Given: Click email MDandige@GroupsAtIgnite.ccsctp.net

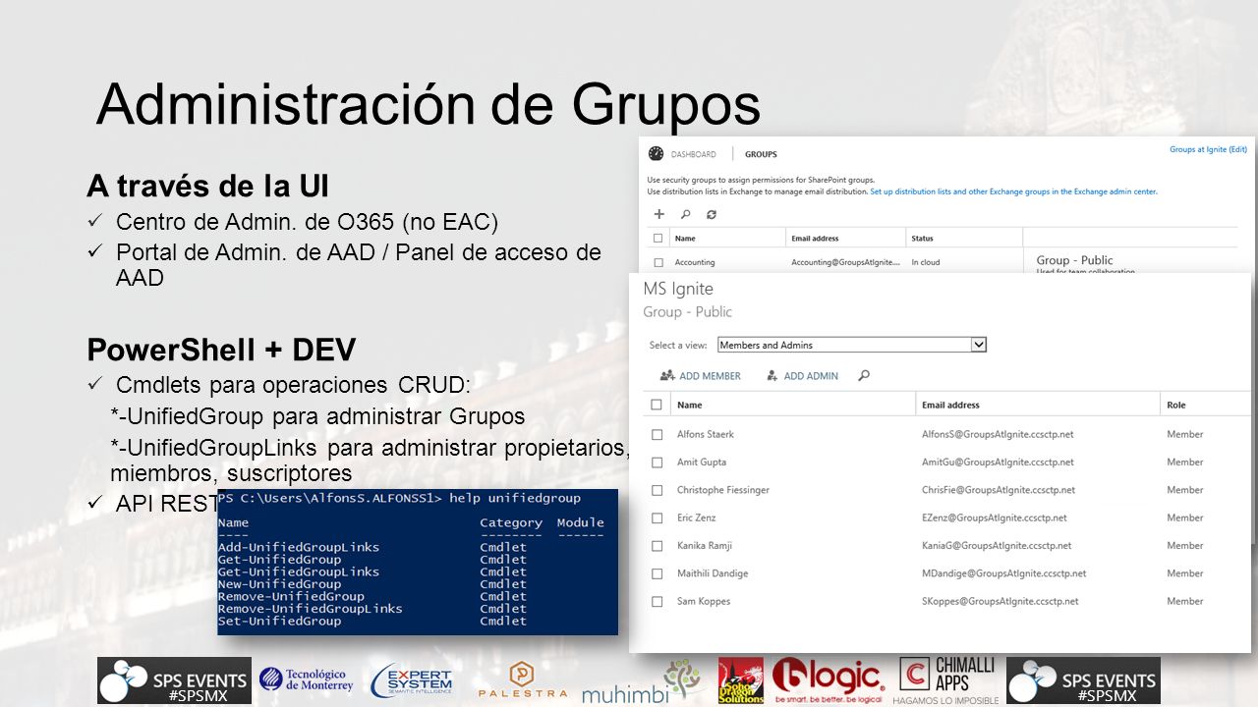Looking at the screenshot, I should (x=1004, y=573).
